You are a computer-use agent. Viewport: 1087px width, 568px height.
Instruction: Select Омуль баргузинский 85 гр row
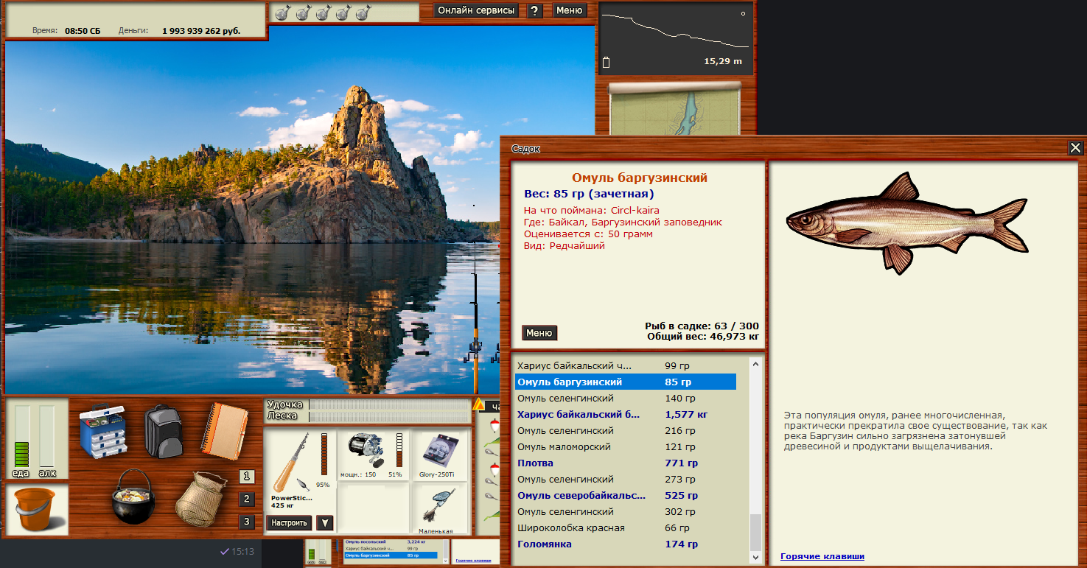(x=625, y=382)
